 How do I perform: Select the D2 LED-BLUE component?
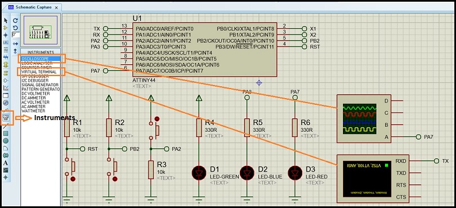(247, 172)
